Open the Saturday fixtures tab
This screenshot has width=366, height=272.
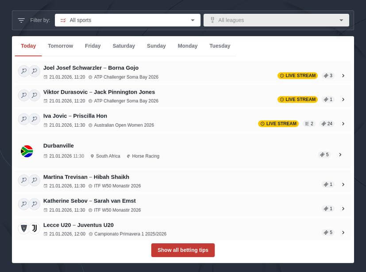pyautogui.click(x=123, y=46)
